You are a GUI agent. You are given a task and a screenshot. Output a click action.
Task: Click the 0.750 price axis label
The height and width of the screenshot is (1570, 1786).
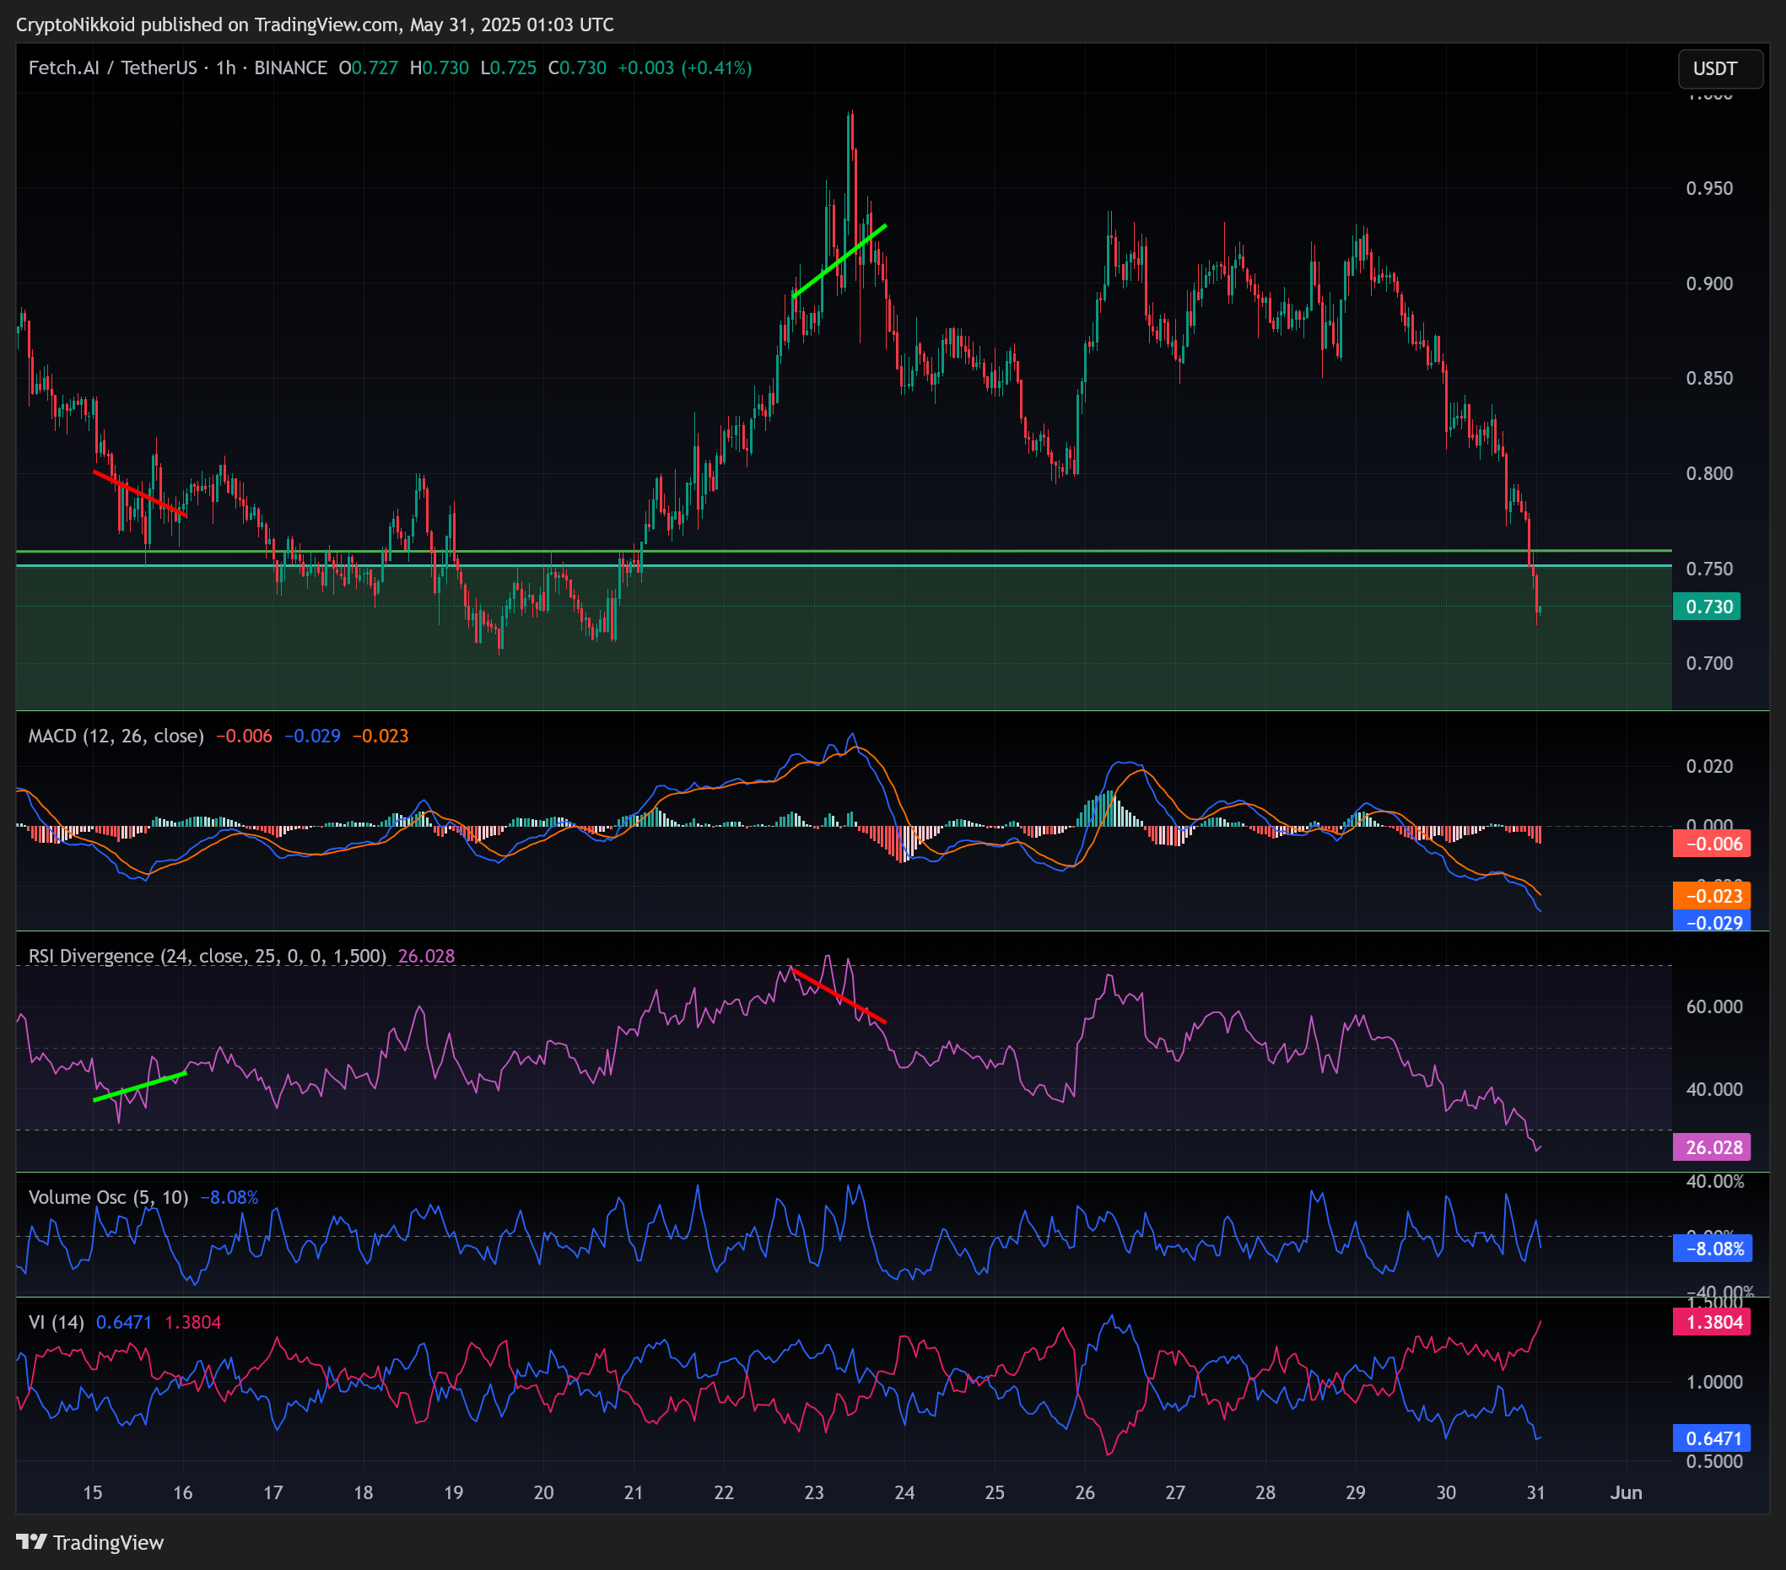[x=1709, y=569]
